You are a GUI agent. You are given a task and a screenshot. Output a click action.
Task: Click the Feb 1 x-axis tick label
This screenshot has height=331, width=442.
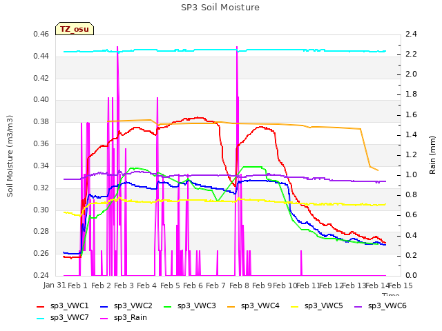click(x=77, y=285)
